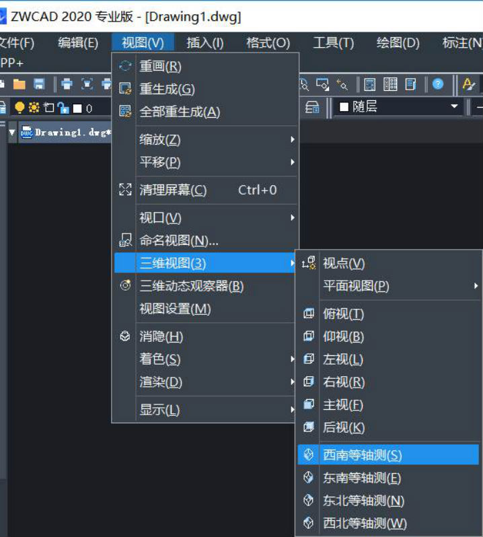The image size is (483, 537).
Task: Click the blue Help question mark icon
Action: 438,84
